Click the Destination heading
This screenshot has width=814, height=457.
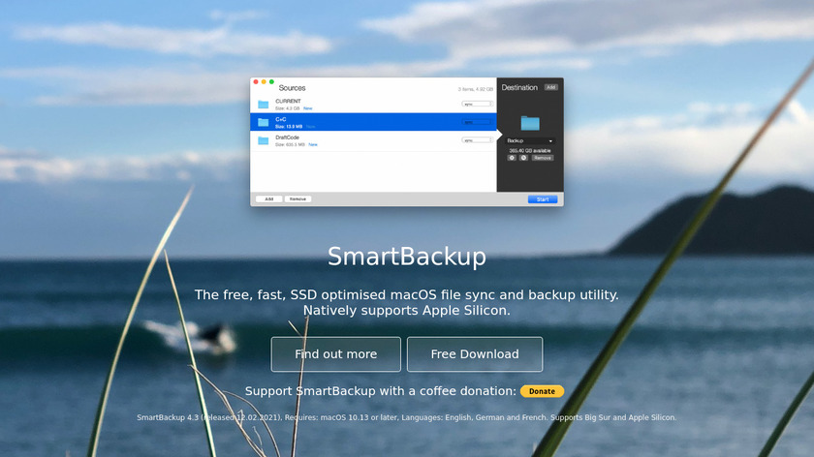tap(519, 88)
